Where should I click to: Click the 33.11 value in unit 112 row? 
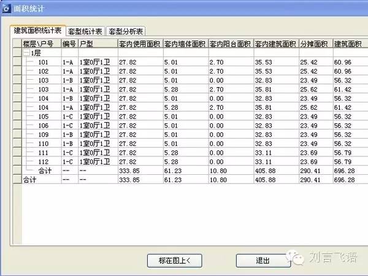coord(263,162)
